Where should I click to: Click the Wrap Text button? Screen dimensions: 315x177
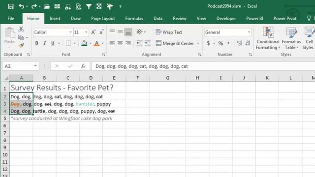pos(169,32)
